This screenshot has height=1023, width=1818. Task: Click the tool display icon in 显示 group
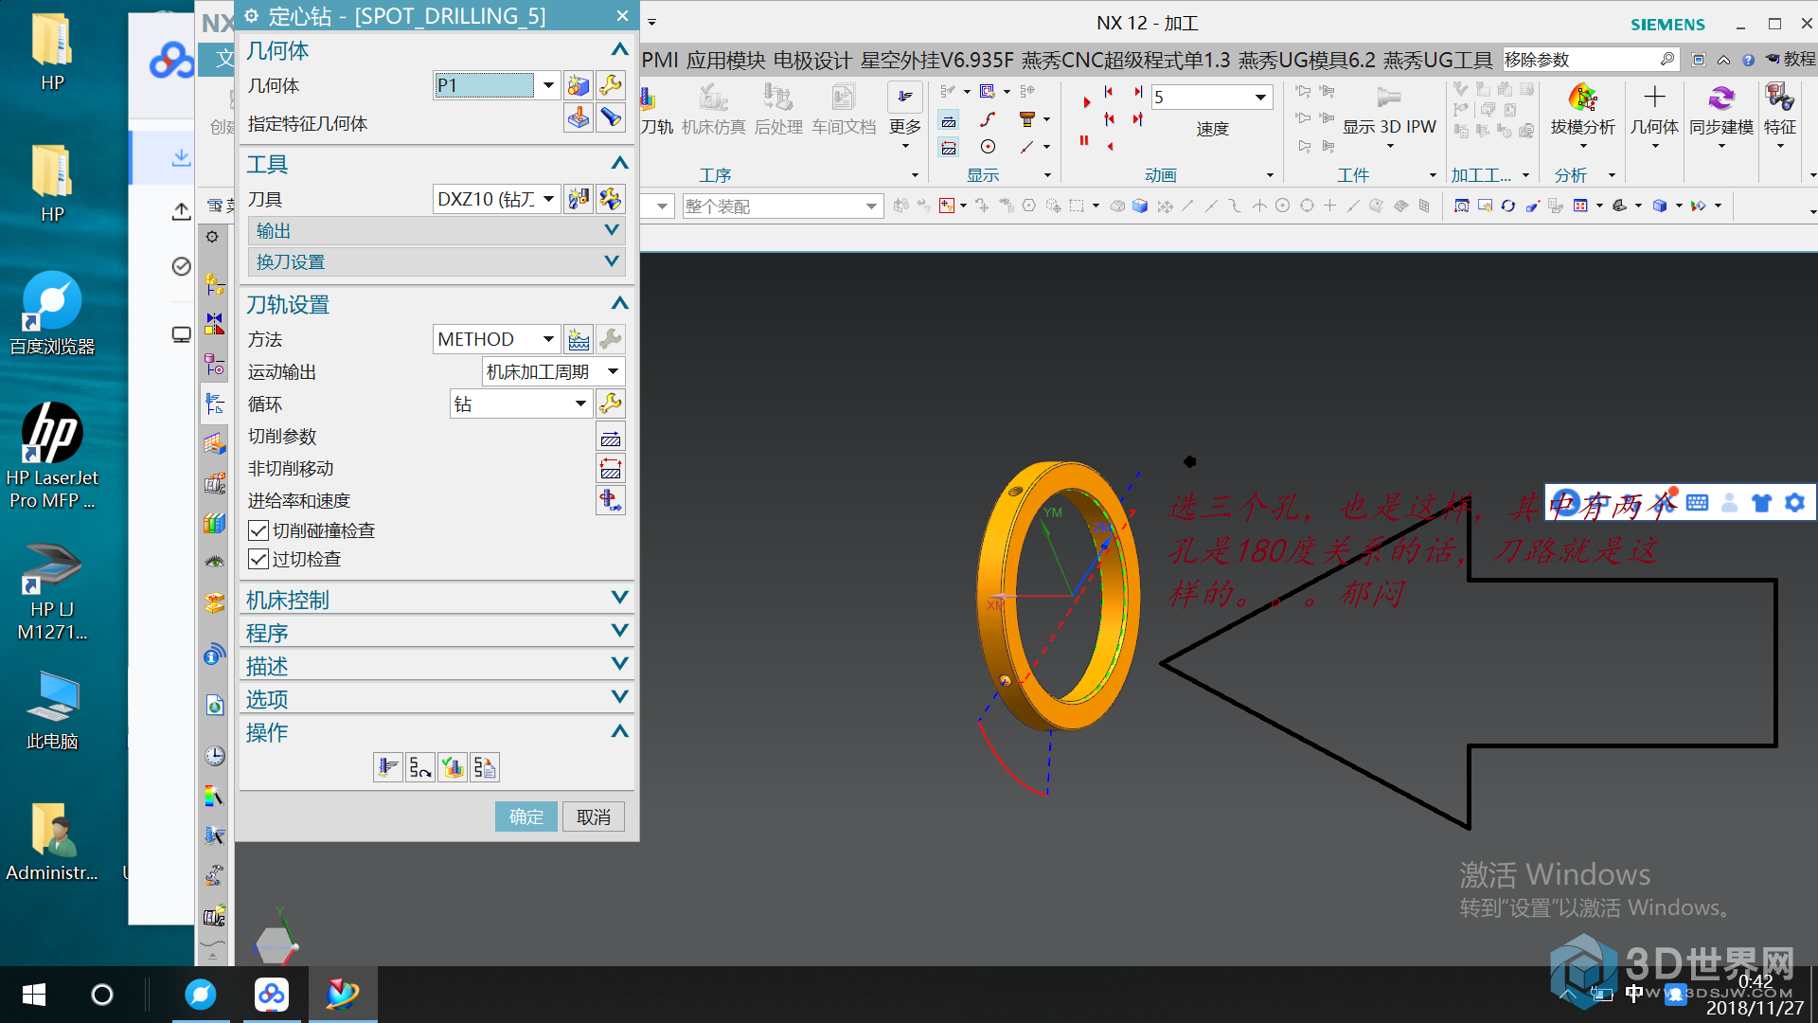point(1026,119)
